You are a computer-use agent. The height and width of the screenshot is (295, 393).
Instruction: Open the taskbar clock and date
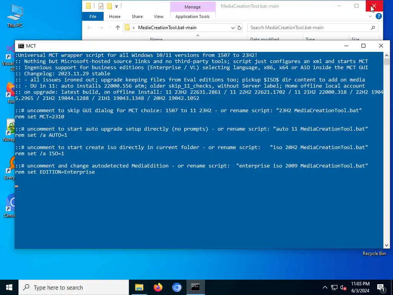tap(360, 287)
